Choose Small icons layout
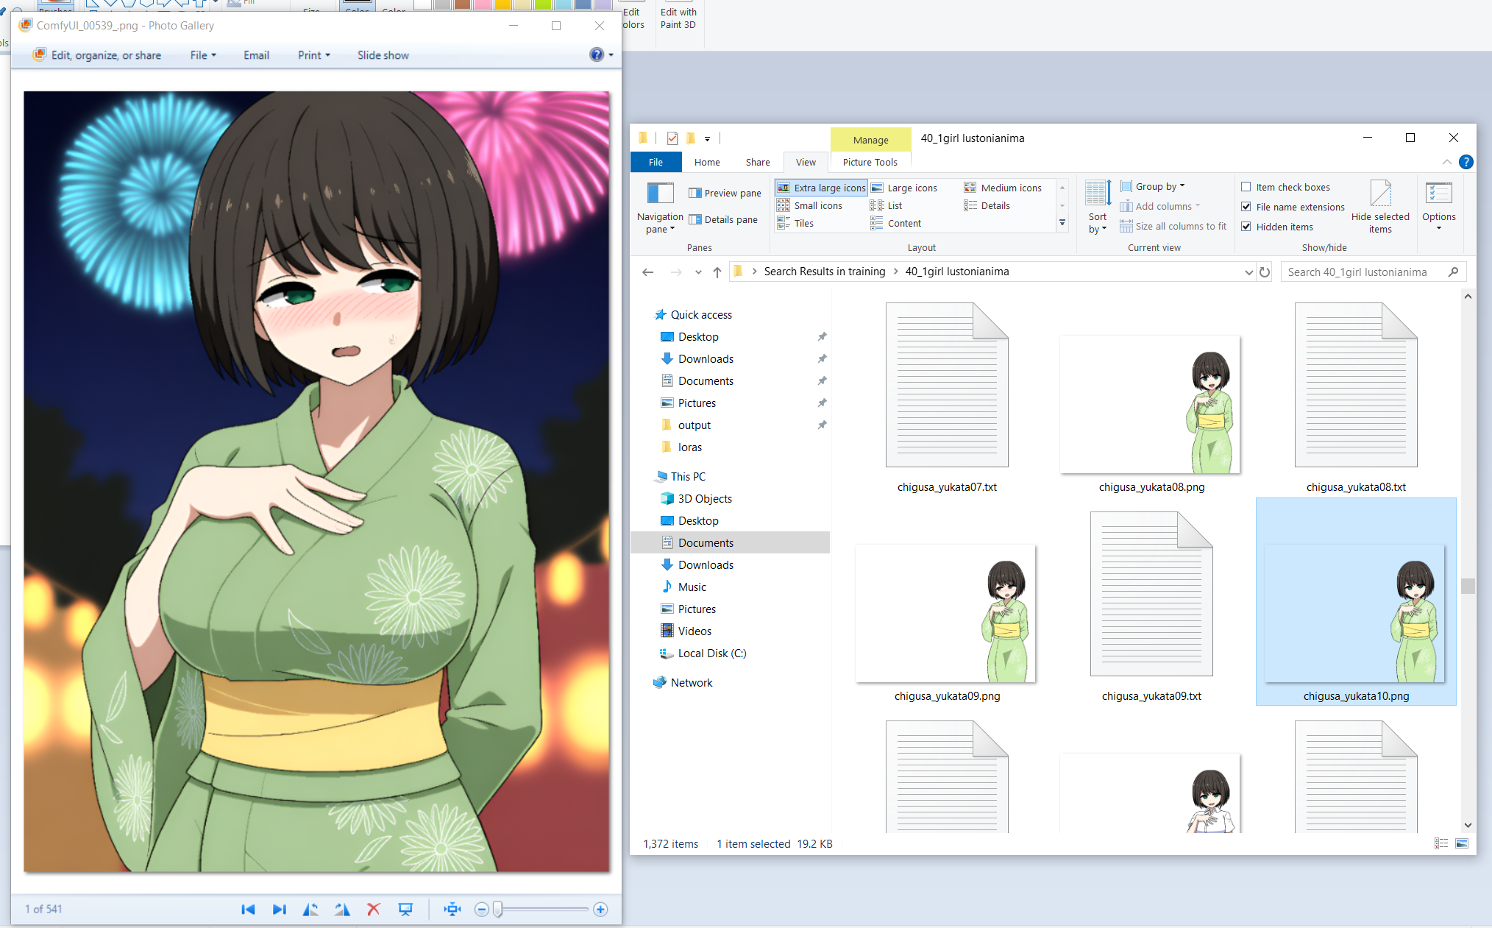 tap(810, 205)
